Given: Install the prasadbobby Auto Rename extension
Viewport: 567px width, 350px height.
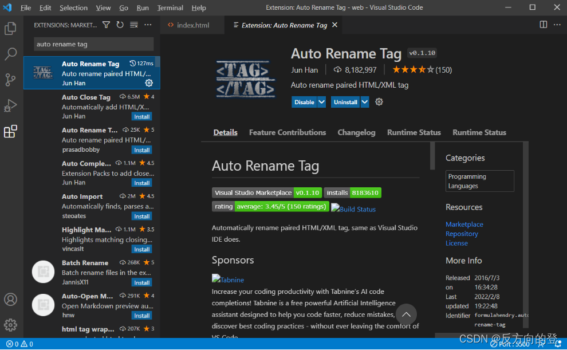Looking at the screenshot, I should pos(142,150).
